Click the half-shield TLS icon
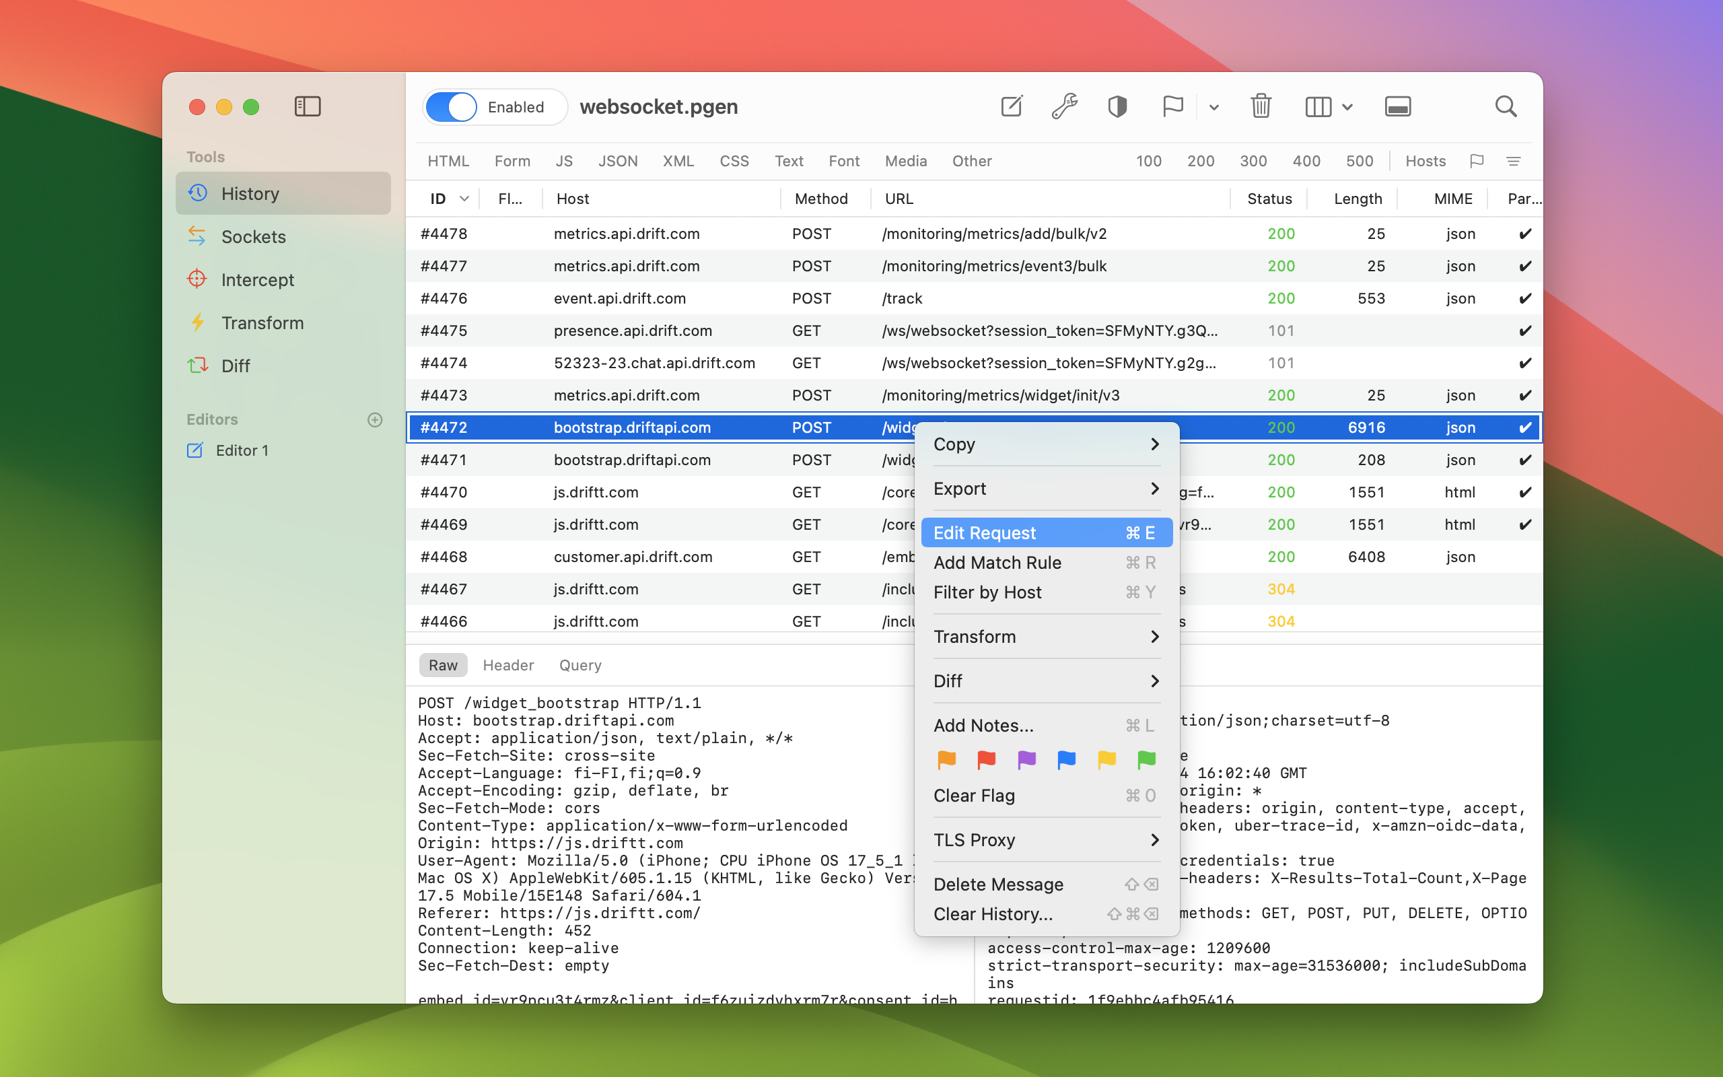The image size is (1723, 1077). (1118, 107)
